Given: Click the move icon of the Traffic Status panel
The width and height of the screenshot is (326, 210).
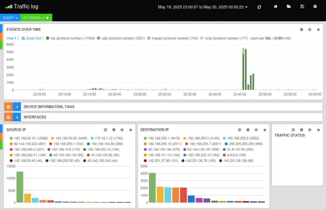Looking at the screenshot, I should 310,130.
